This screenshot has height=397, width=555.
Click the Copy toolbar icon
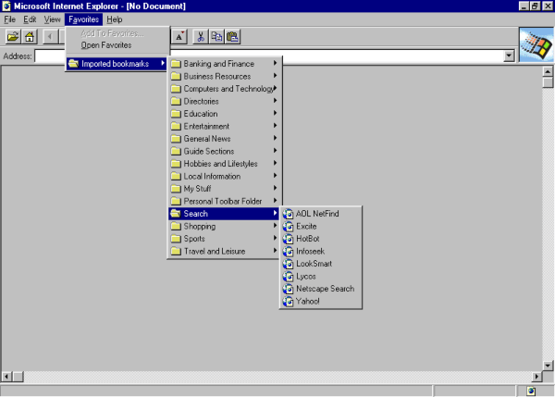click(x=216, y=36)
